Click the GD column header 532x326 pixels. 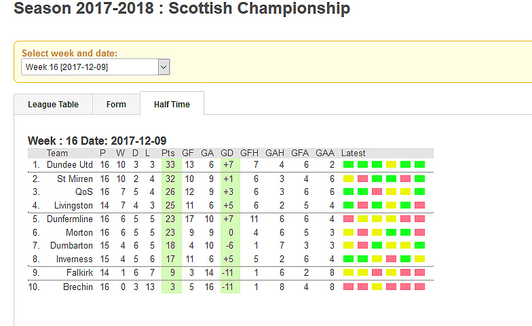[x=227, y=153]
